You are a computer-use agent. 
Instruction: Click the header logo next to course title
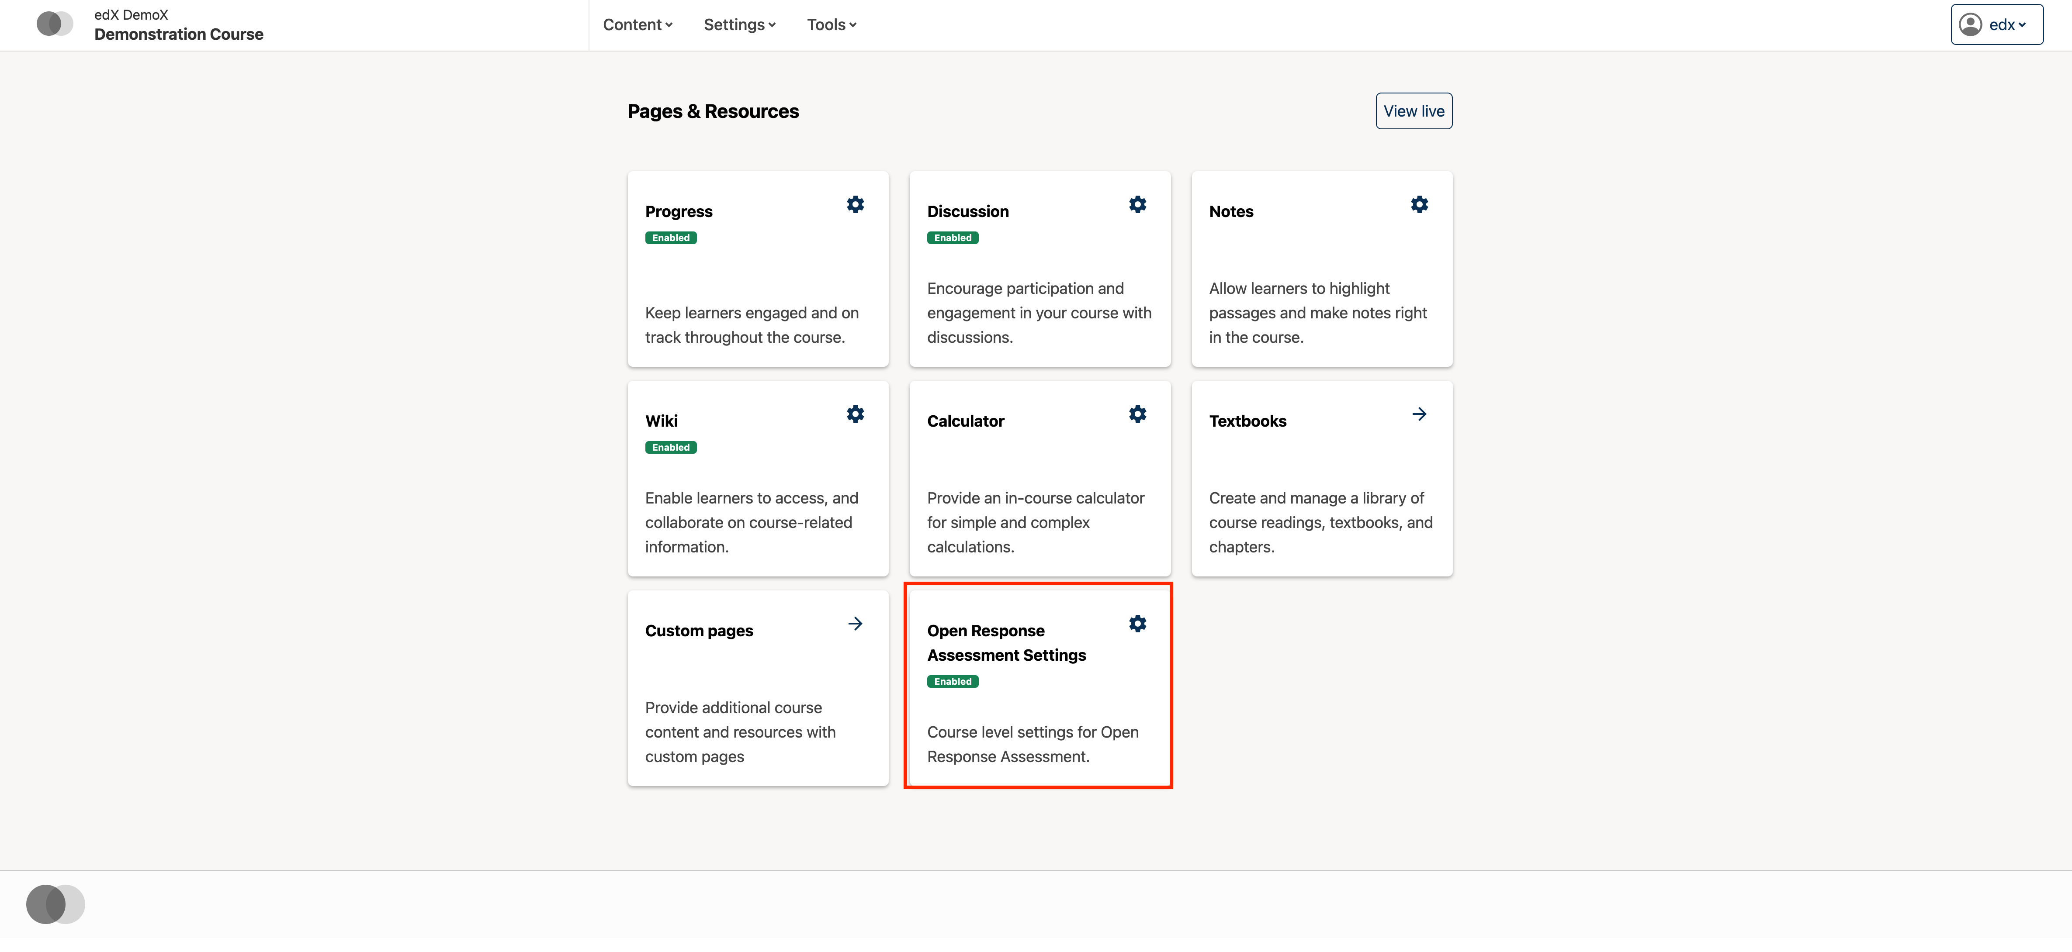coord(55,24)
